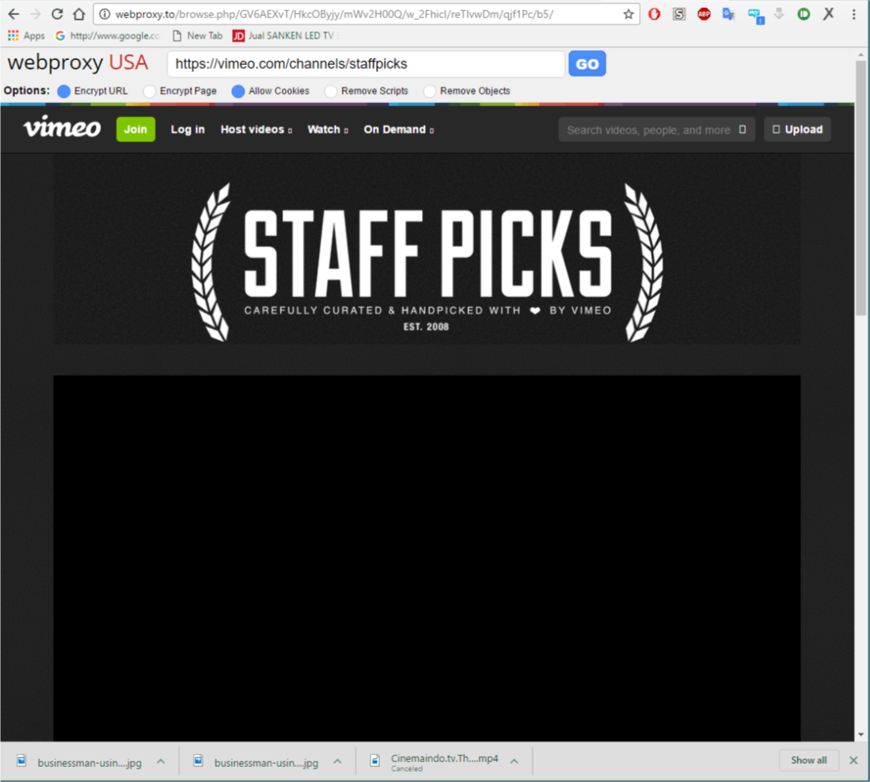Open the New Tab bookmark

pyautogui.click(x=198, y=36)
